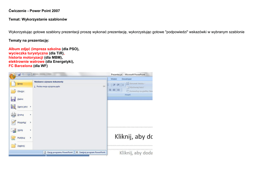Click the Wyślij envelope icon
The image size is (257, 182).
[13, 130]
